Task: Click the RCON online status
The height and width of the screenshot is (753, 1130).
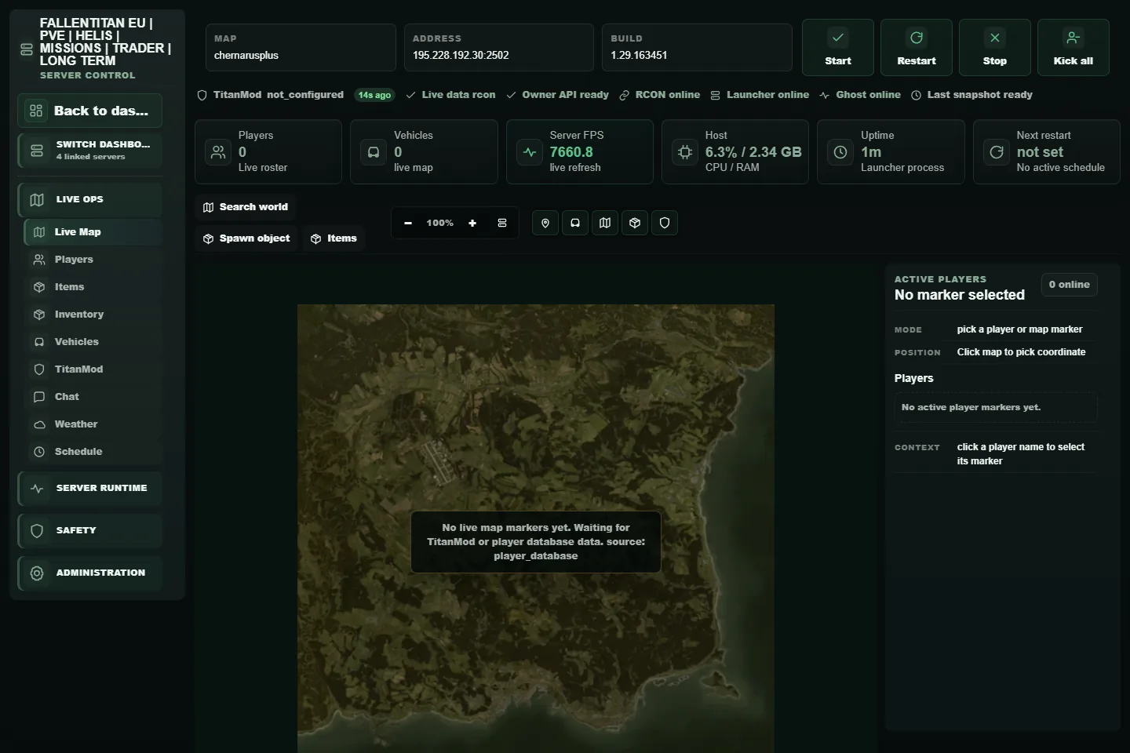Action: point(659,95)
